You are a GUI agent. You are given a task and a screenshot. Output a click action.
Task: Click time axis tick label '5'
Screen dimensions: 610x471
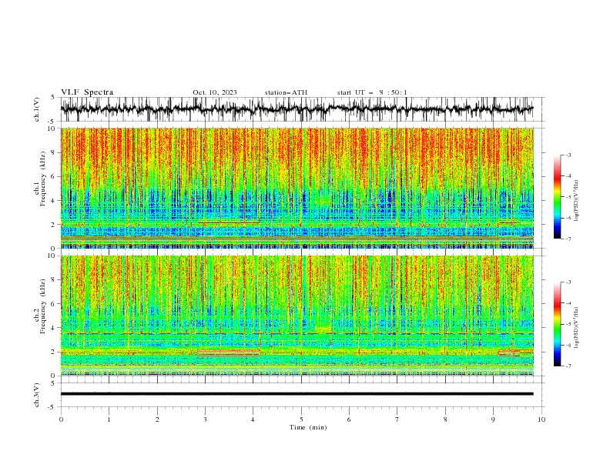[x=301, y=419]
